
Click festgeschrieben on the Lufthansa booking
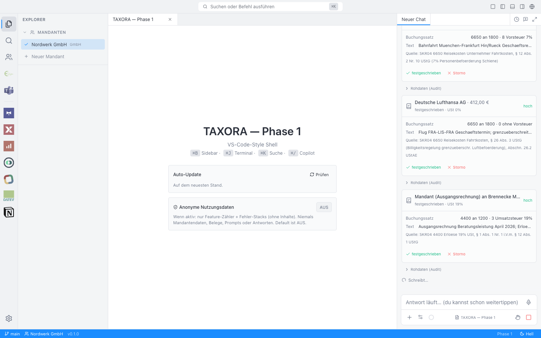pyautogui.click(x=423, y=167)
